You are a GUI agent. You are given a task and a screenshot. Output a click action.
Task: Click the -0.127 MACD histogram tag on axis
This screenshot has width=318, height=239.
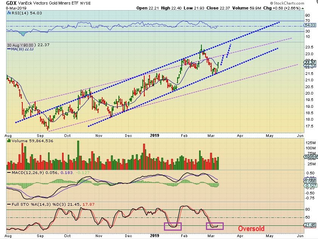click(310, 186)
